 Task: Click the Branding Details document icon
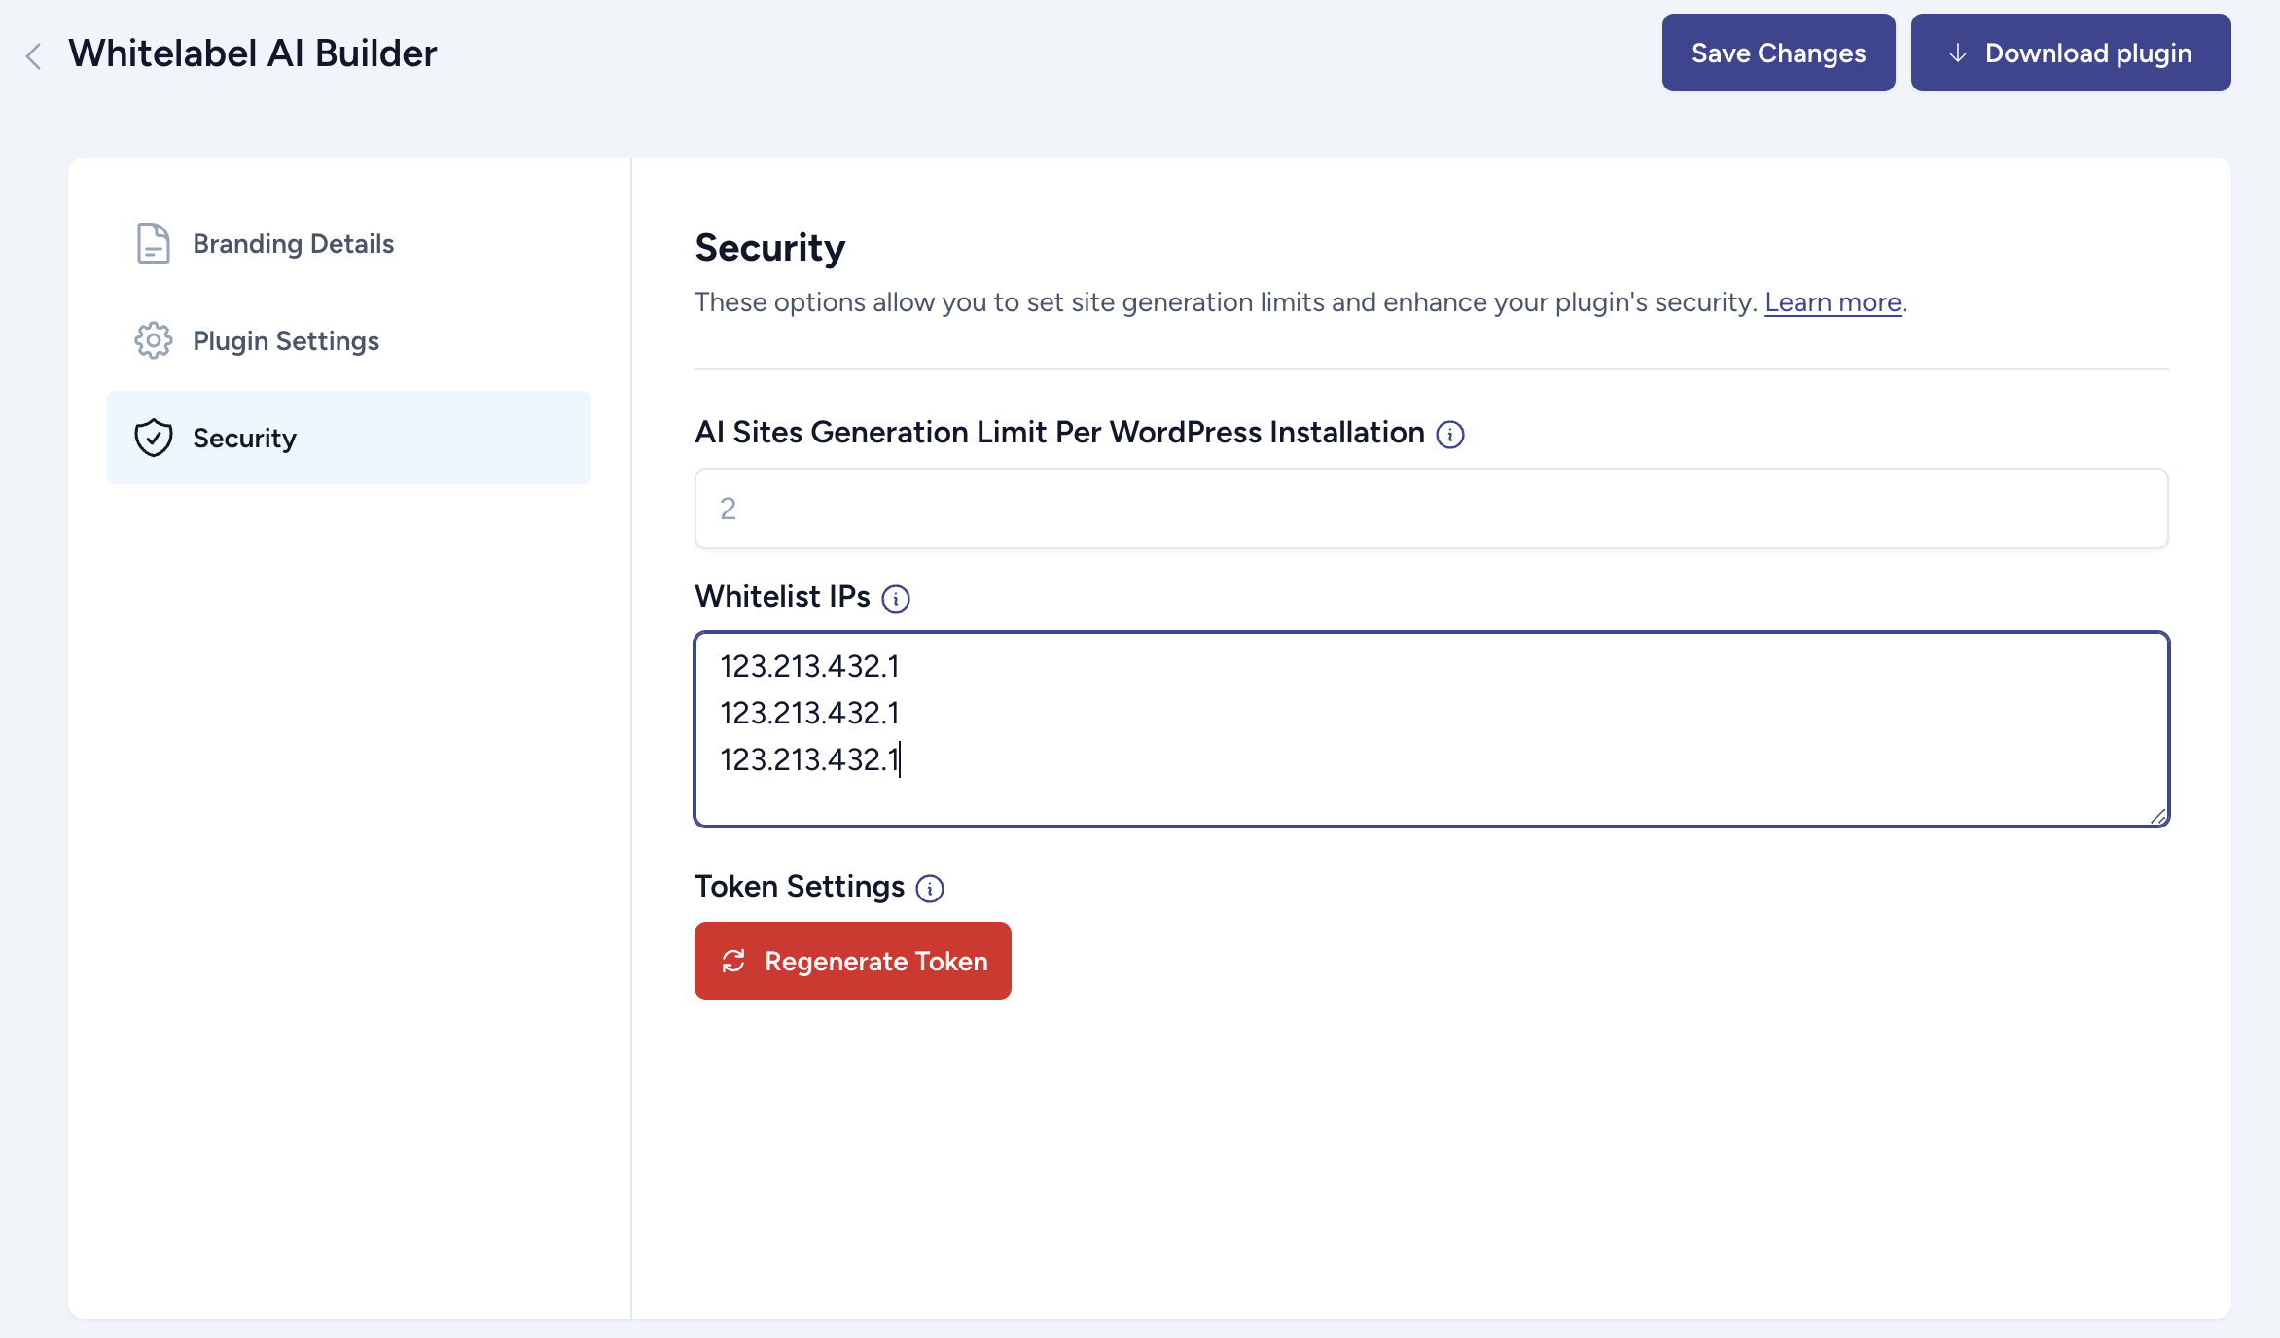[x=153, y=243]
